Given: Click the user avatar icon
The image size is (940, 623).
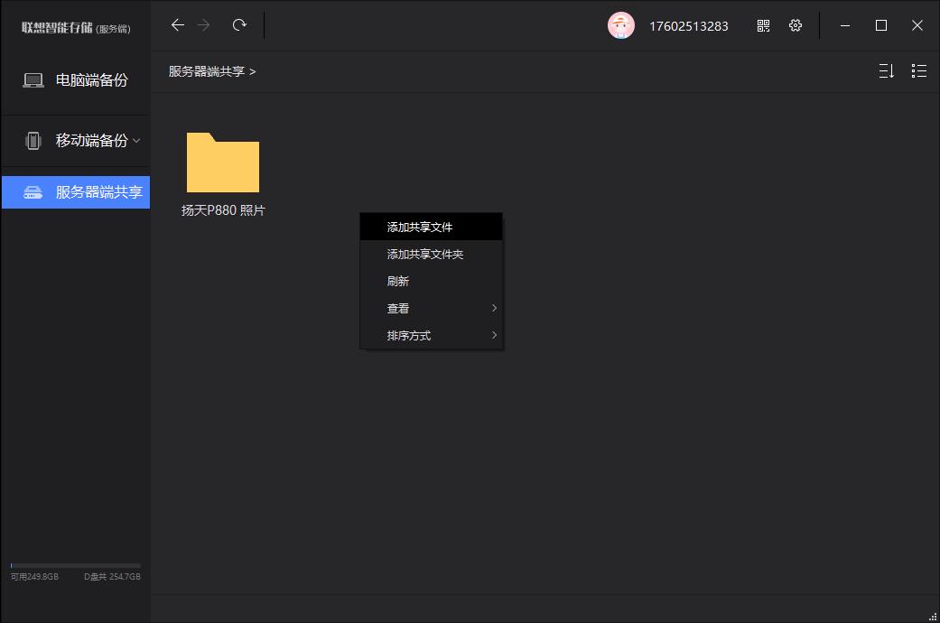Looking at the screenshot, I should tap(620, 25).
